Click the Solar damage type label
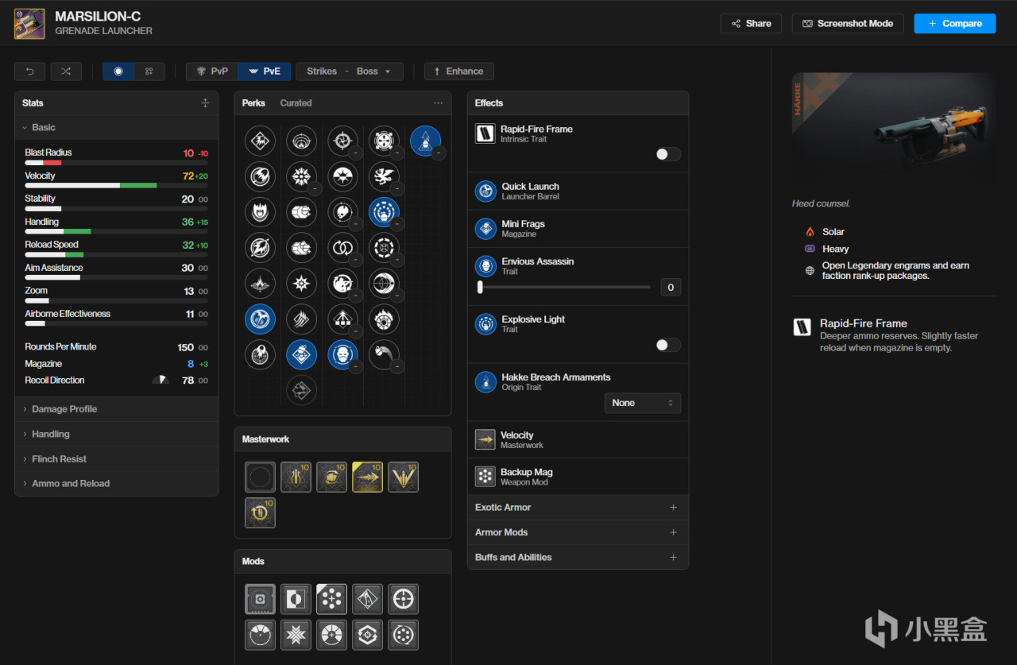Image resolution: width=1017 pixels, height=665 pixels. pyautogui.click(x=833, y=232)
